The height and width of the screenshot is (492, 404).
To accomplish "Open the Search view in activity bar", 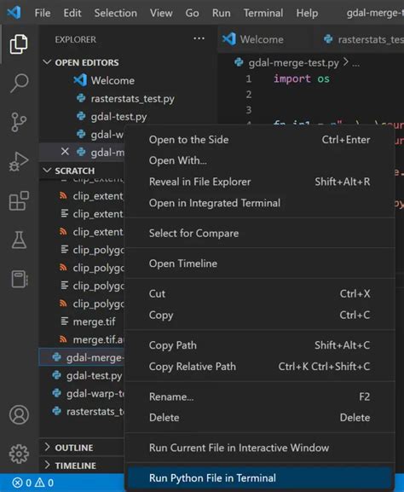I will click(19, 83).
